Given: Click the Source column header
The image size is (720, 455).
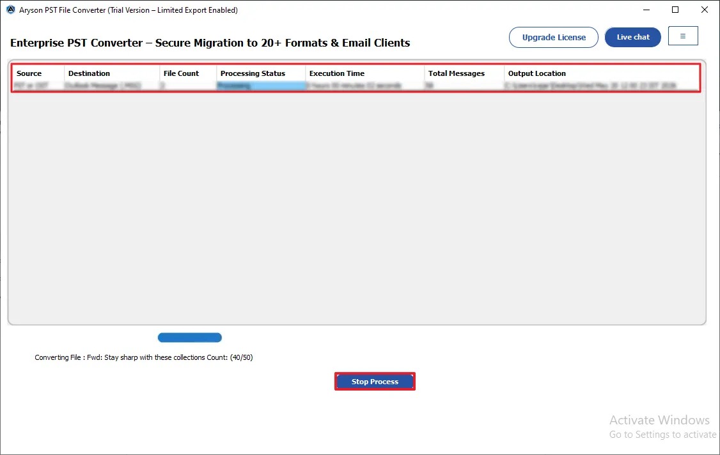Looking at the screenshot, I should pos(38,73).
